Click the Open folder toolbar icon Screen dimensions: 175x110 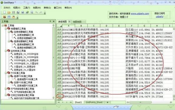[x=9, y=12]
